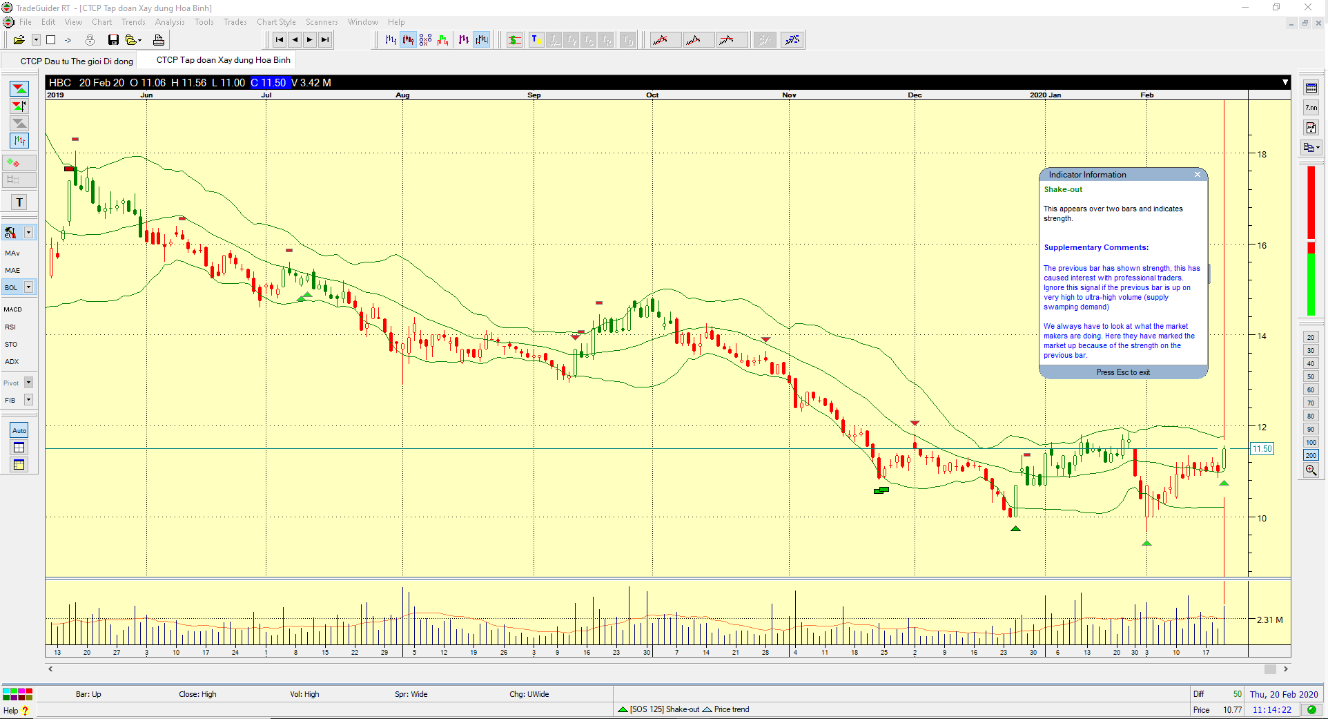The height and width of the screenshot is (719, 1328).
Task: Click the open folder icon
Action: coord(19,40)
